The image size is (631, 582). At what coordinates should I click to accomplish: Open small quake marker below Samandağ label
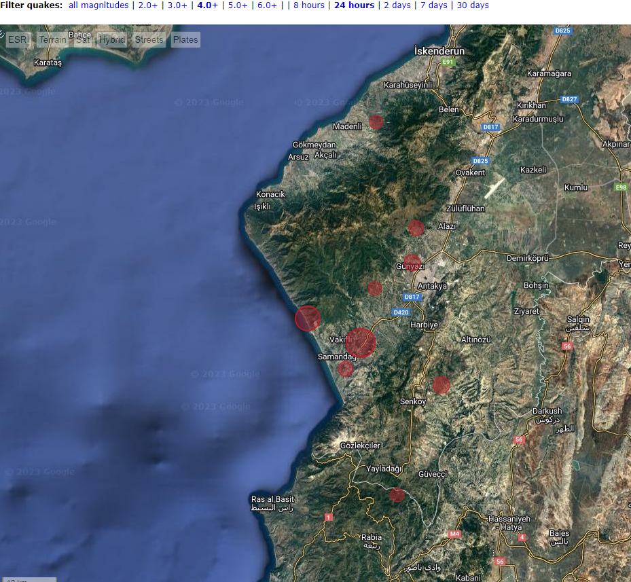[x=346, y=368]
